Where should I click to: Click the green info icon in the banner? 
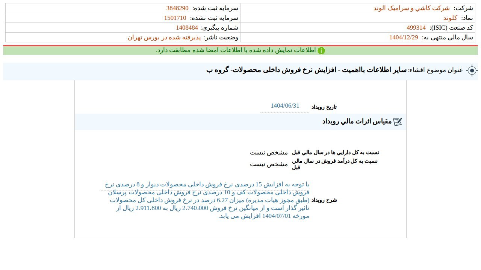pos(321,51)
